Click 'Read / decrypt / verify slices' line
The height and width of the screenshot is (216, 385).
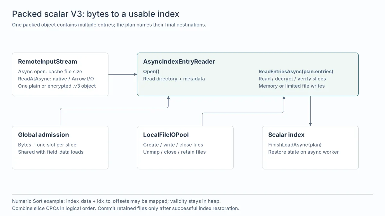(292, 79)
